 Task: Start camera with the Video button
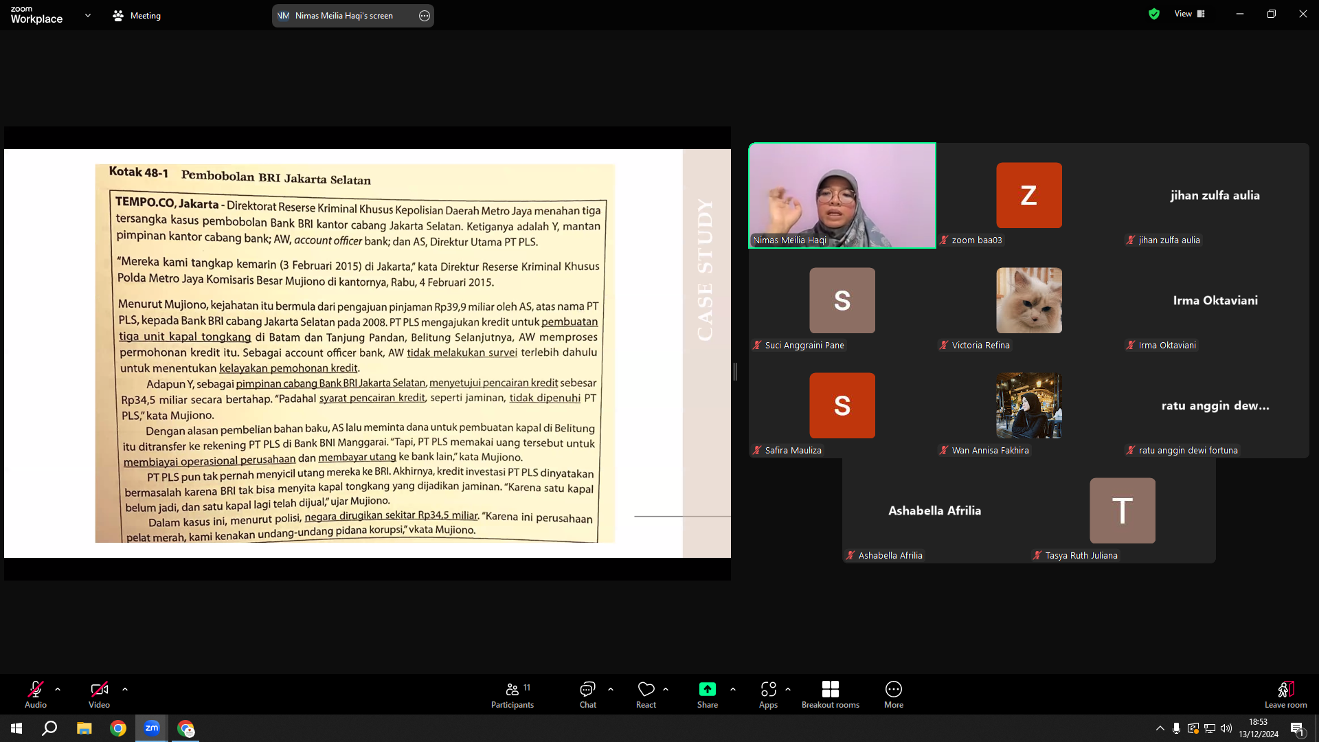[99, 695]
